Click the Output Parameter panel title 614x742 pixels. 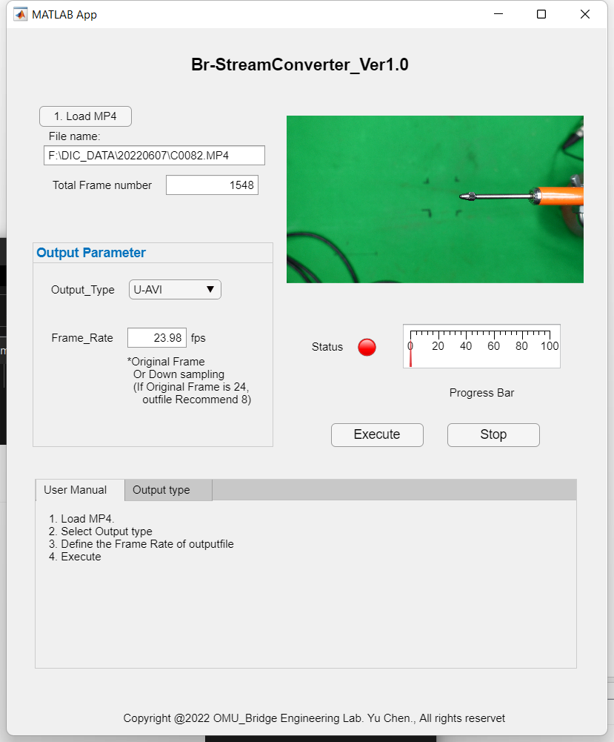pyautogui.click(x=91, y=253)
